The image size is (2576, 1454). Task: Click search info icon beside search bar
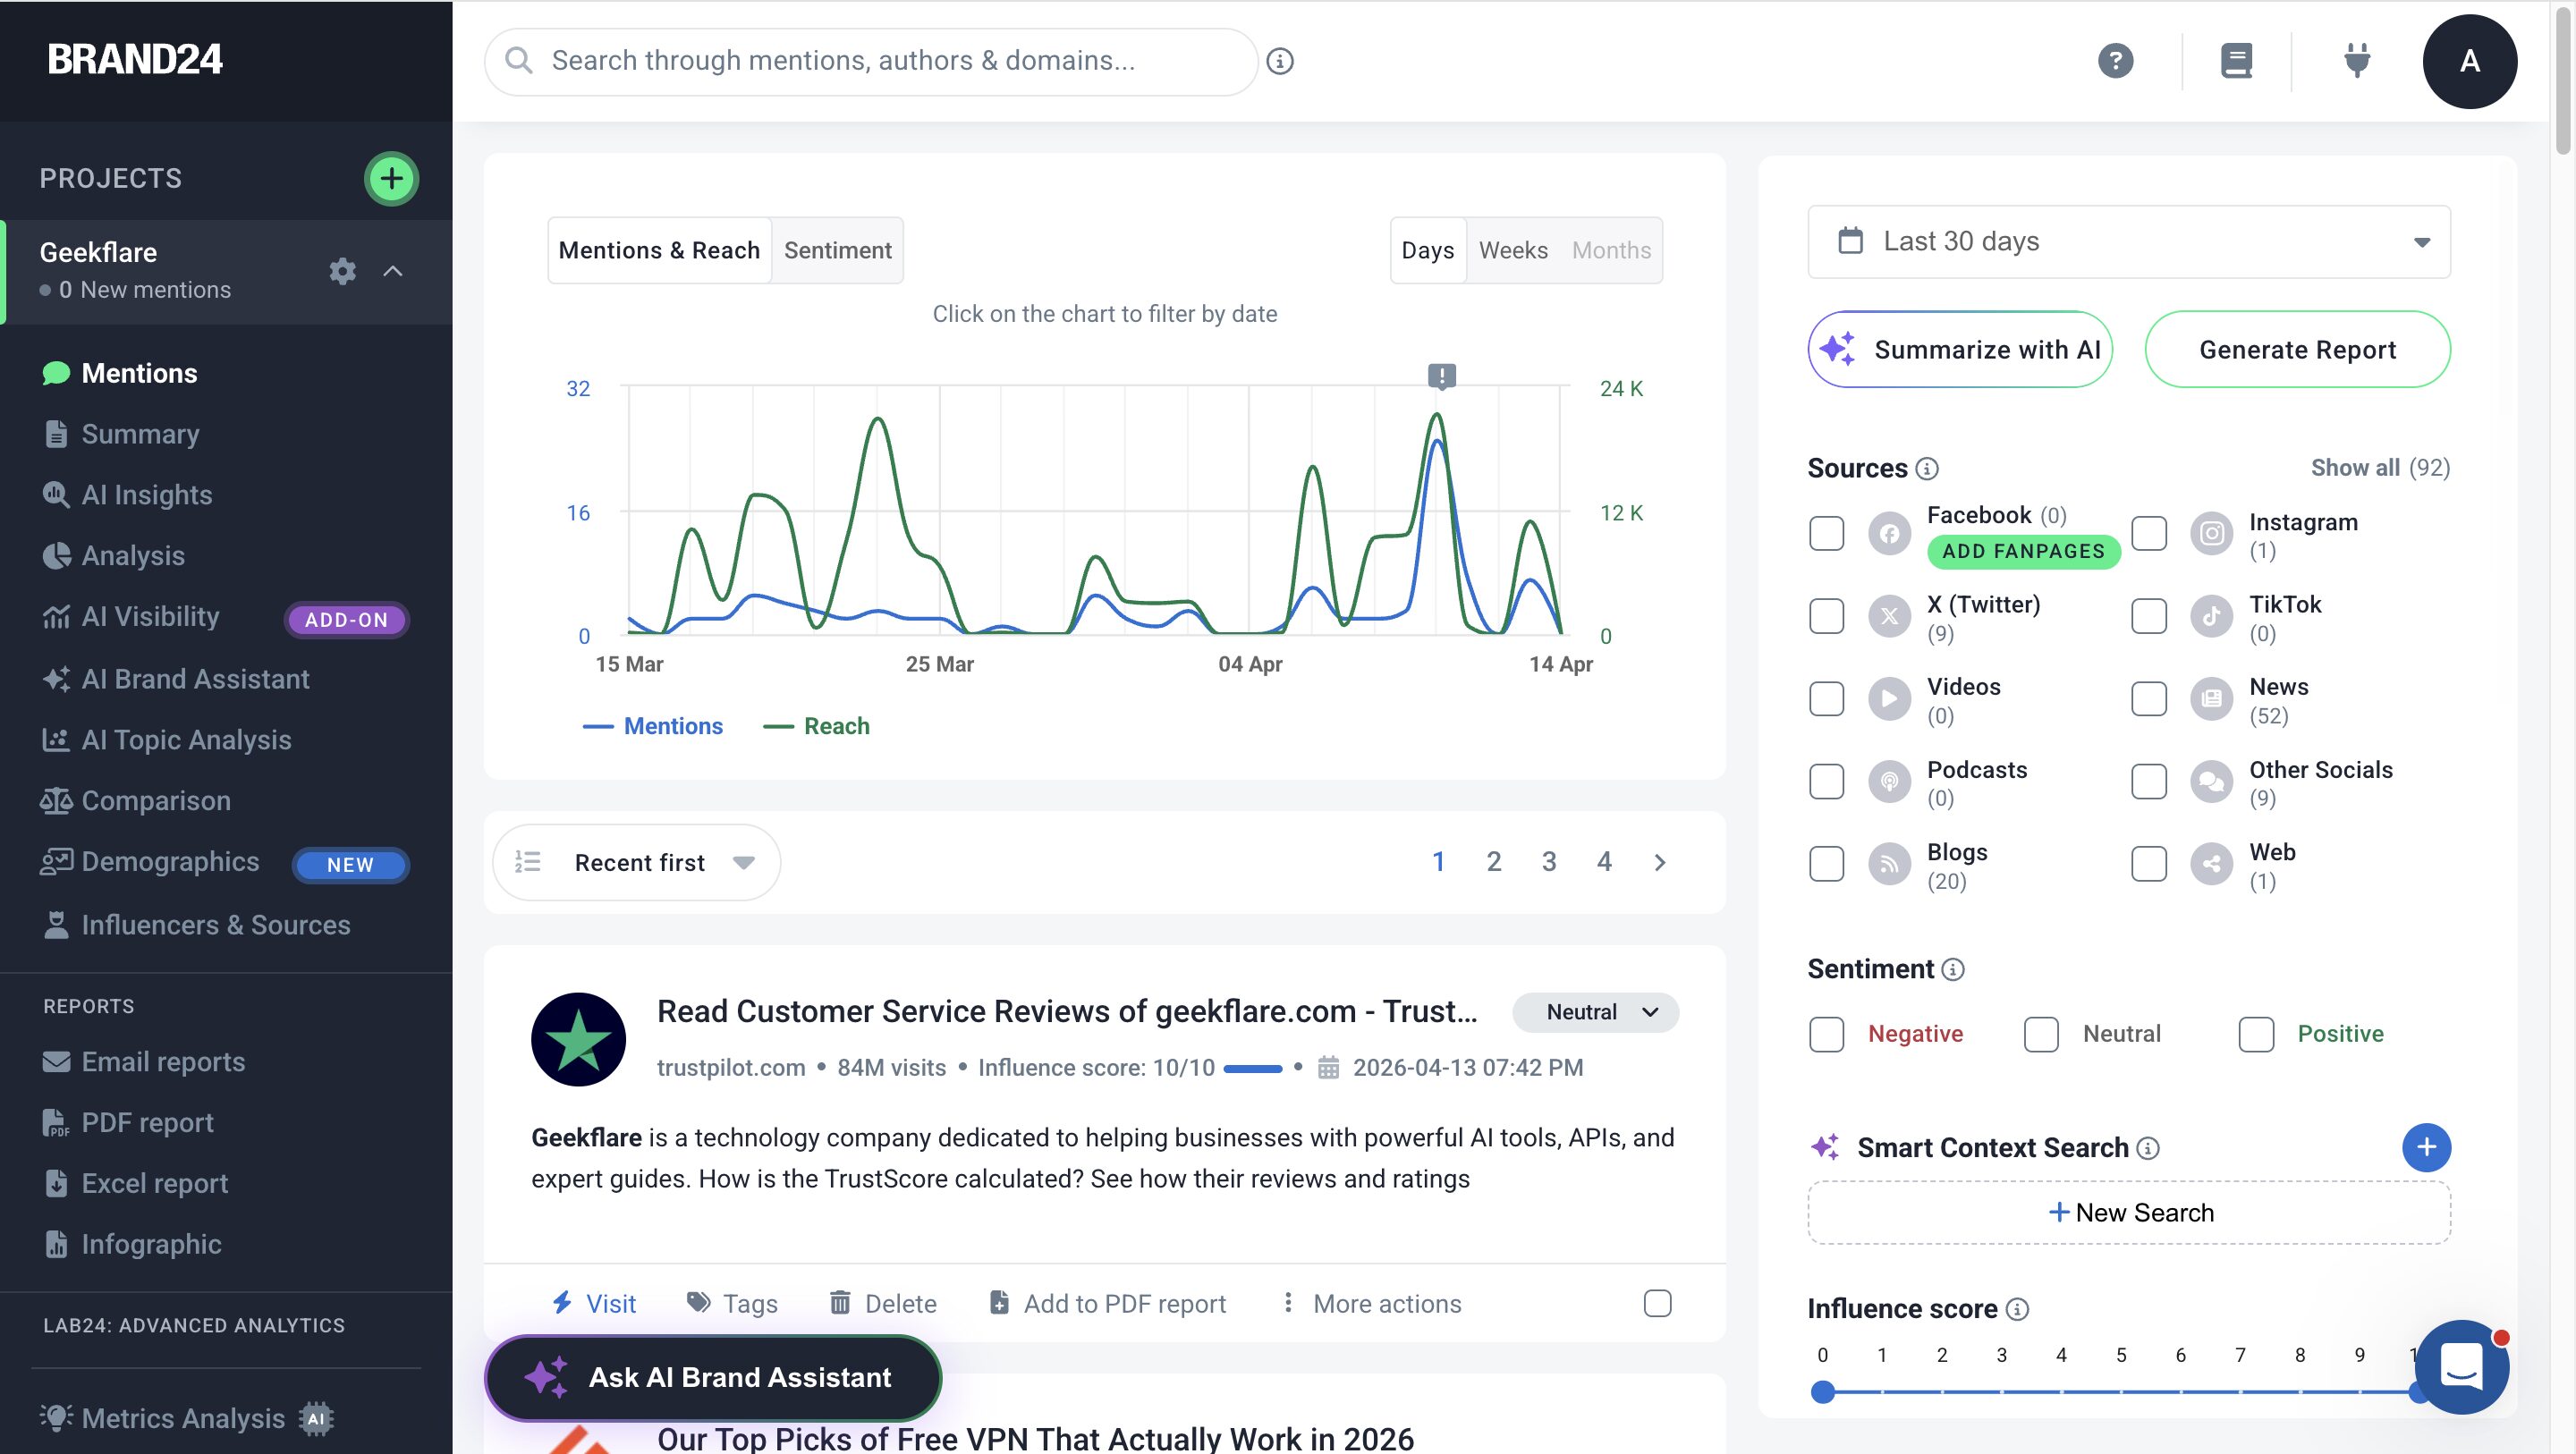pyautogui.click(x=1280, y=61)
